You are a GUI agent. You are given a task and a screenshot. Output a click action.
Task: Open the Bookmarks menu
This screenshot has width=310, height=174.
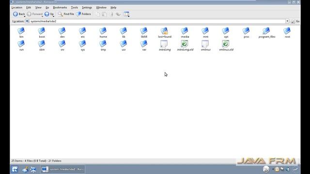coord(60,8)
